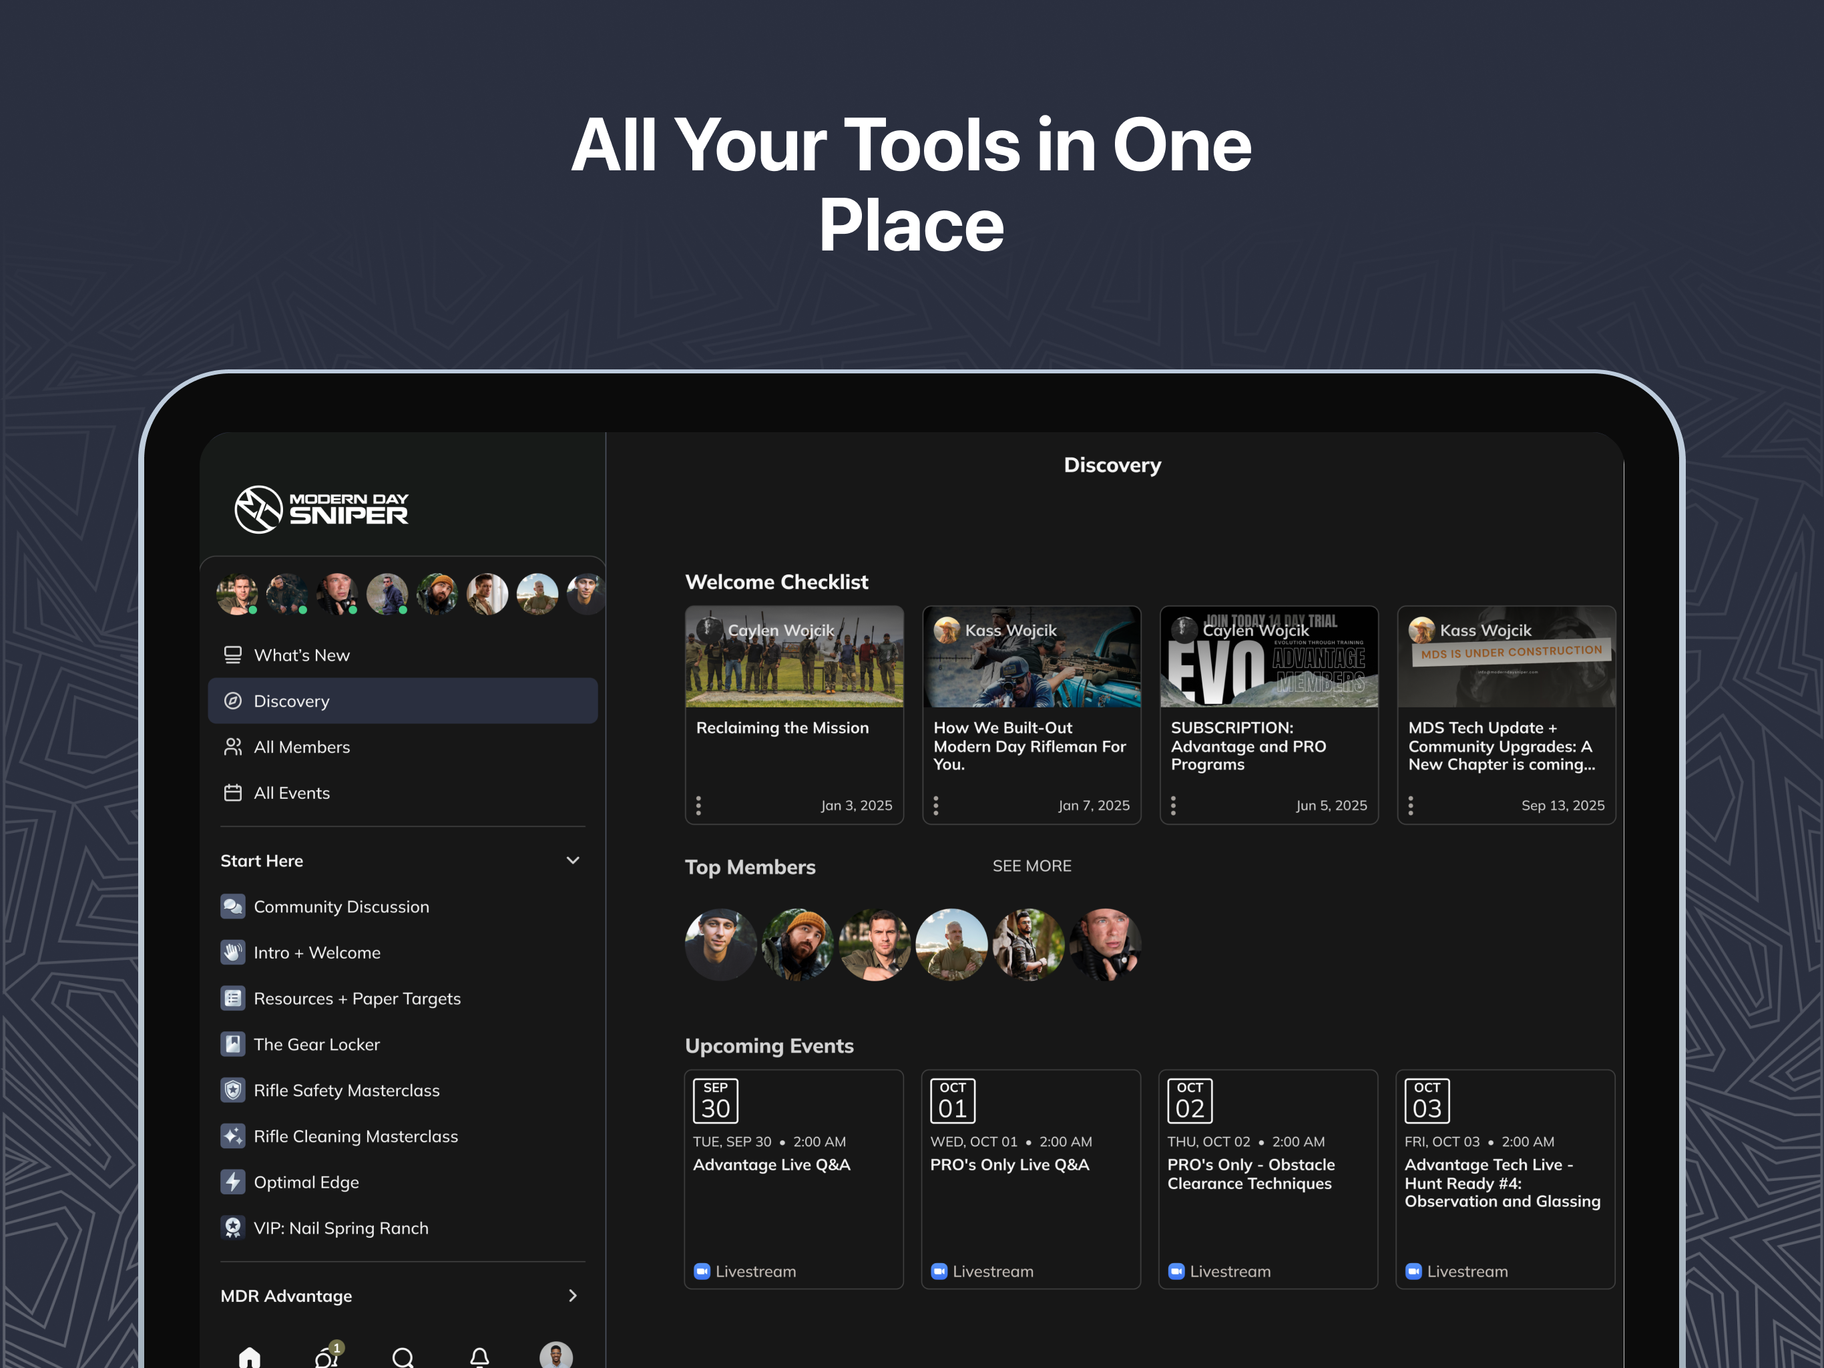Image resolution: width=1824 pixels, height=1368 pixels.
Task: Open Optimal Edge space
Action: [x=403, y=1182]
